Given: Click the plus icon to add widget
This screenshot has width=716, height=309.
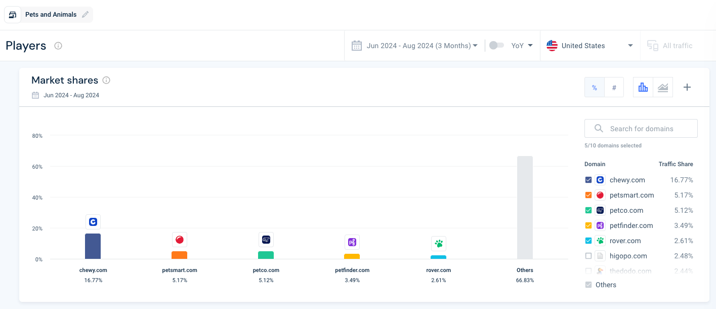Looking at the screenshot, I should 687,87.
